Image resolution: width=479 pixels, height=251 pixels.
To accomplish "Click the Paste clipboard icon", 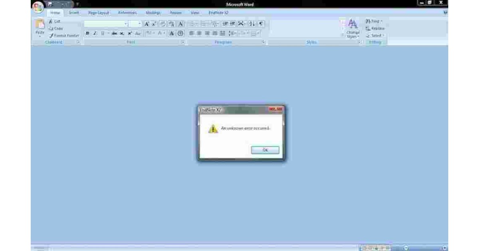I will (x=40, y=25).
